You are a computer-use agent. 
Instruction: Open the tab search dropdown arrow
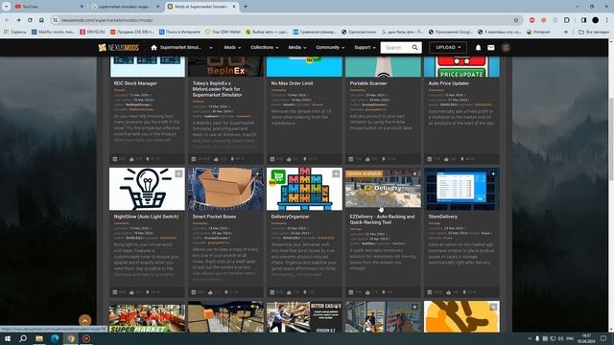[7, 7]
